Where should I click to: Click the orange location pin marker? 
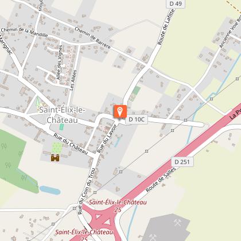coord(120,111)
